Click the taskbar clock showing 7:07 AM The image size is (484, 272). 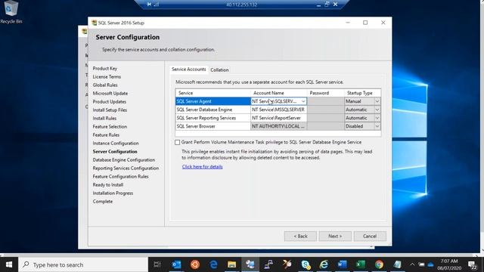[x=449, y=264]
